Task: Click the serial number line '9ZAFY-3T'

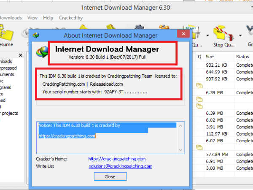Action: click(x=95, y=92)
